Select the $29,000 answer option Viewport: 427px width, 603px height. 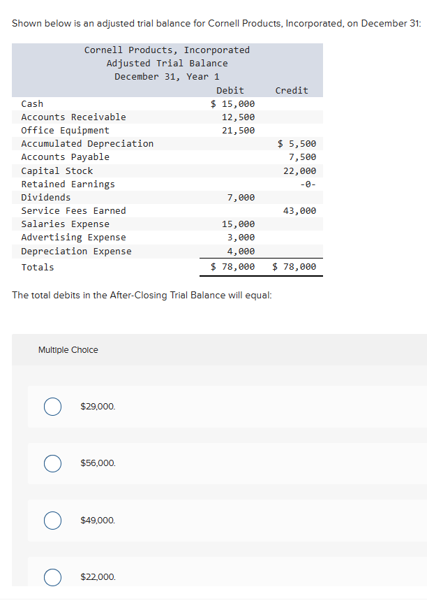52,406
